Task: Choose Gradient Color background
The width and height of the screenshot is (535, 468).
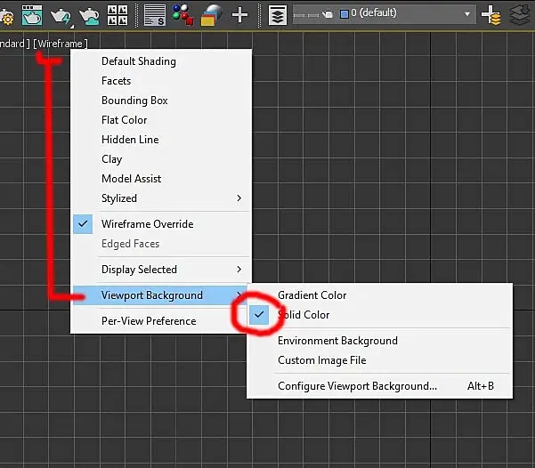Action: [379, 295]
